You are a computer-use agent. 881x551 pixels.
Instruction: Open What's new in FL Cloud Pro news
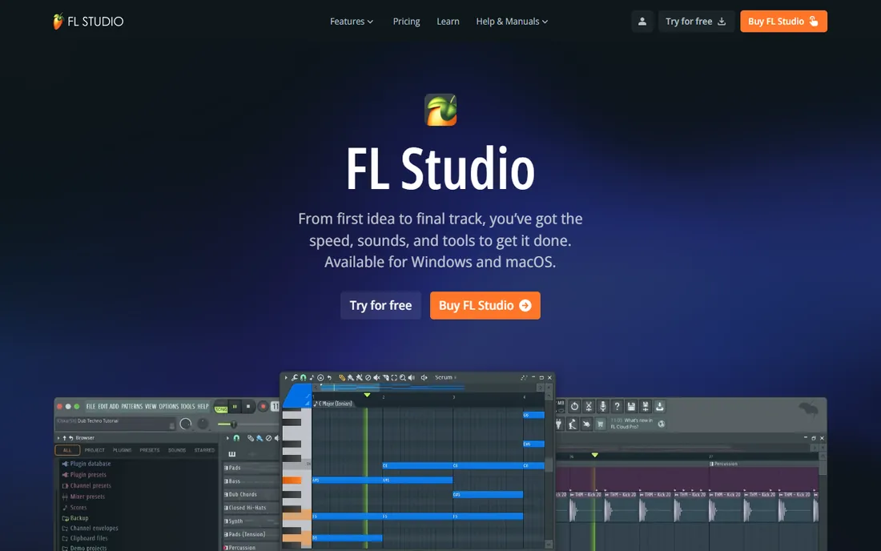pyautogui.click(x=632, y=424)
